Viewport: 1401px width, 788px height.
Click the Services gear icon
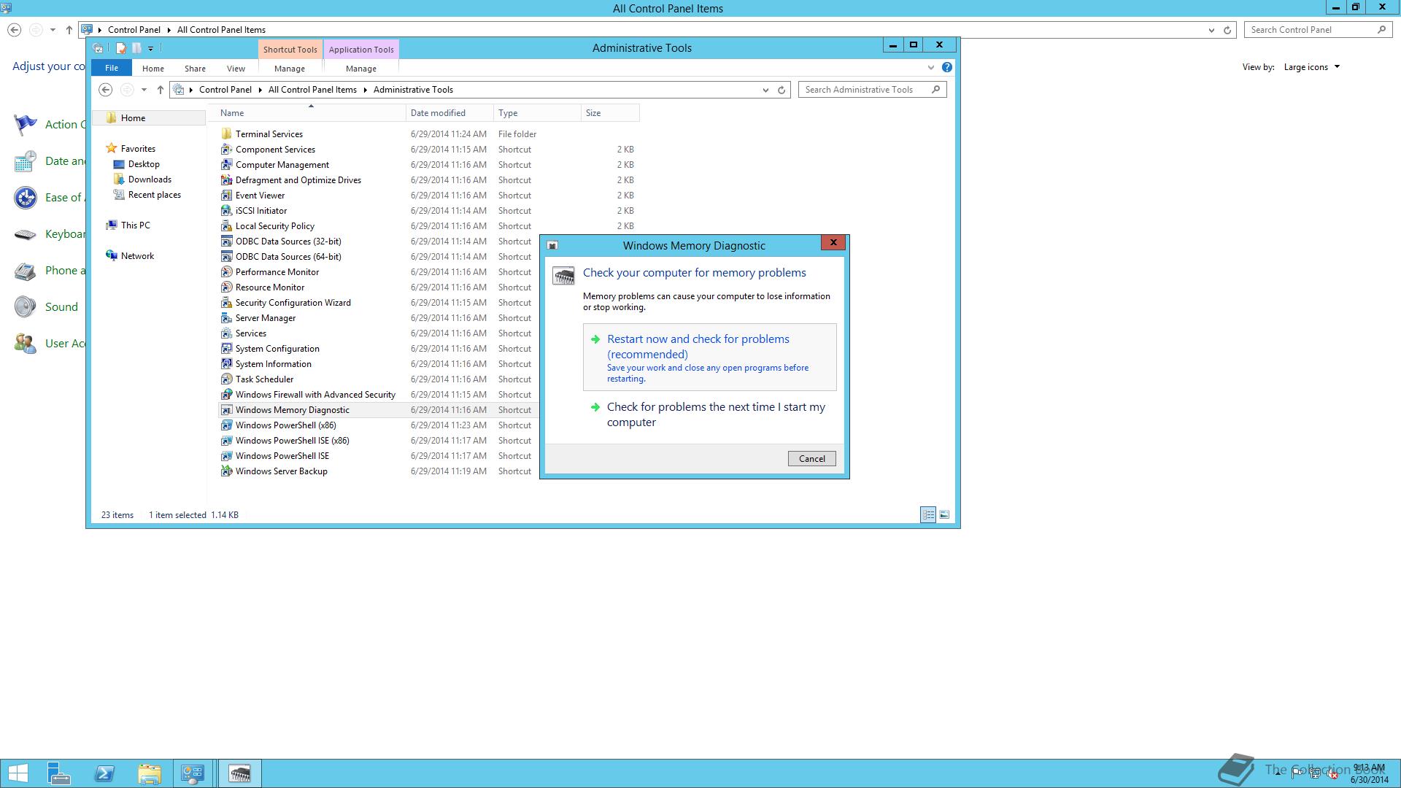click(x=226, y=333)
